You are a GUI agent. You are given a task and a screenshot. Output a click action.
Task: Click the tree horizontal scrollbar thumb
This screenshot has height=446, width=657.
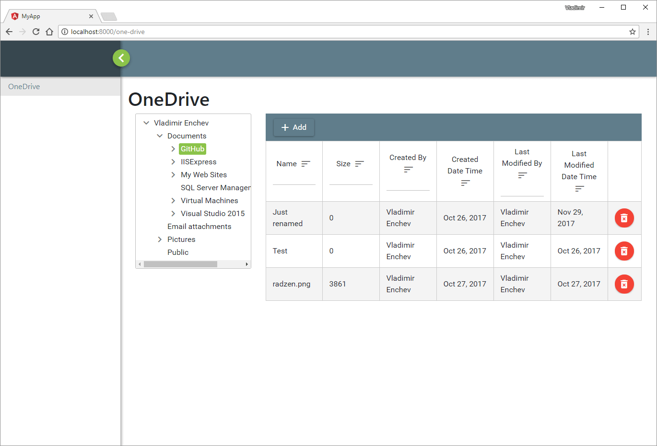[180, 264]
